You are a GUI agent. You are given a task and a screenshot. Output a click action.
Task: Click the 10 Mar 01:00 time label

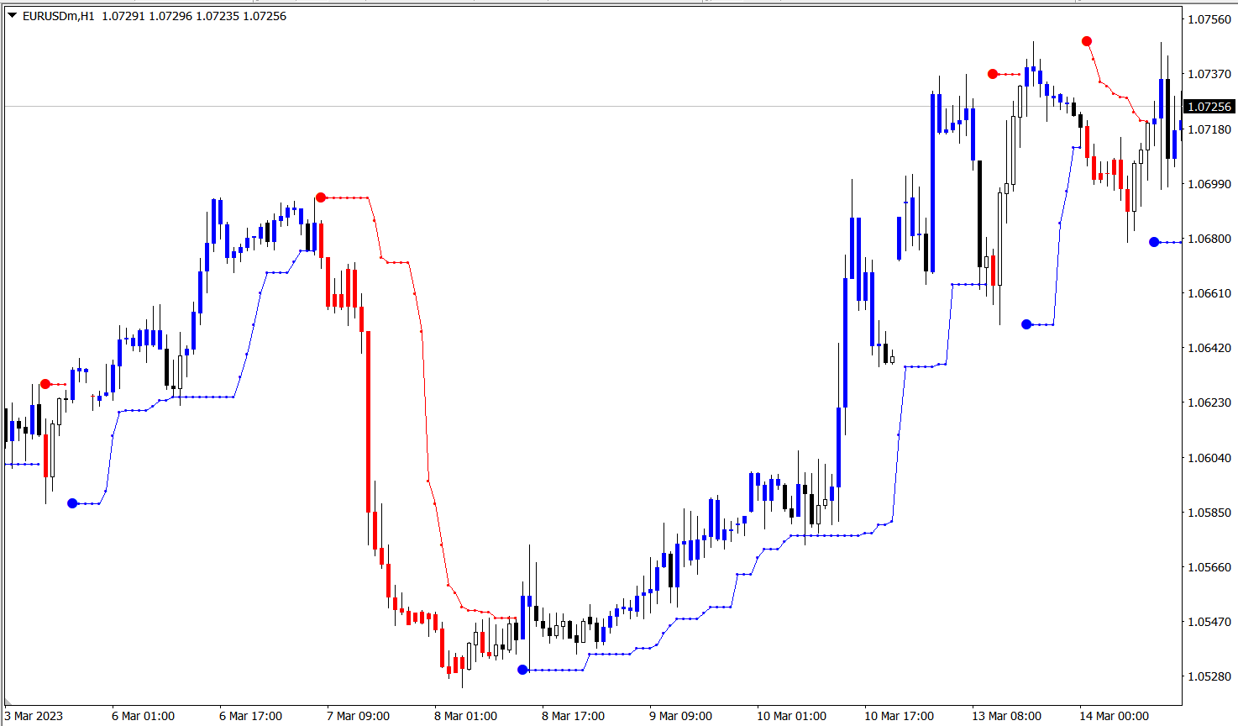click(x=791, y=716)
